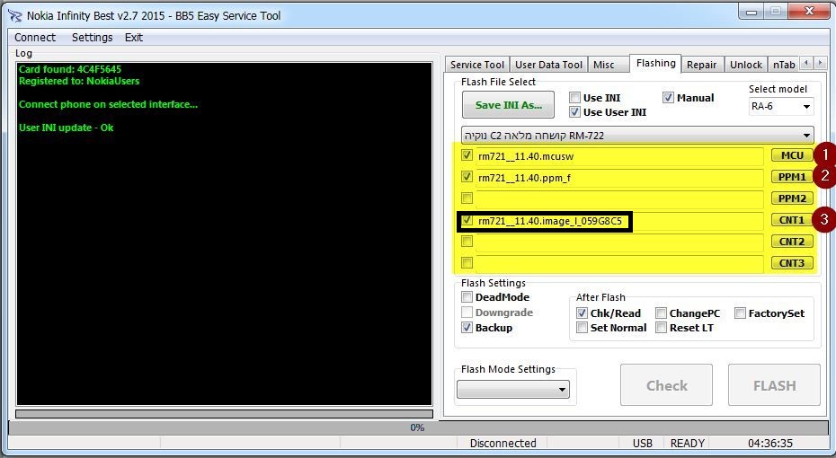Click the "Registered to: NokiaUsers" log line
Viewport: 836px width, 458px height.
79,81
